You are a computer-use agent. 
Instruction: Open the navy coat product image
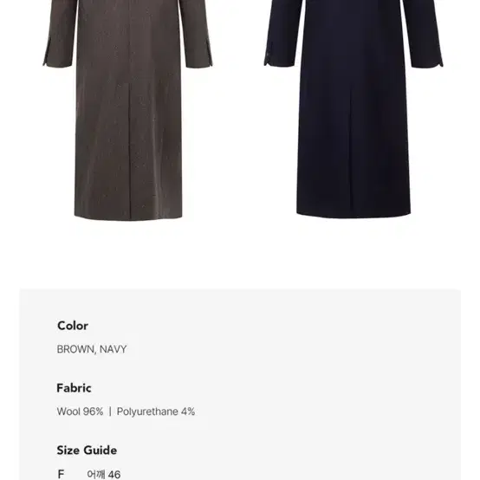(x=354, y=108)
